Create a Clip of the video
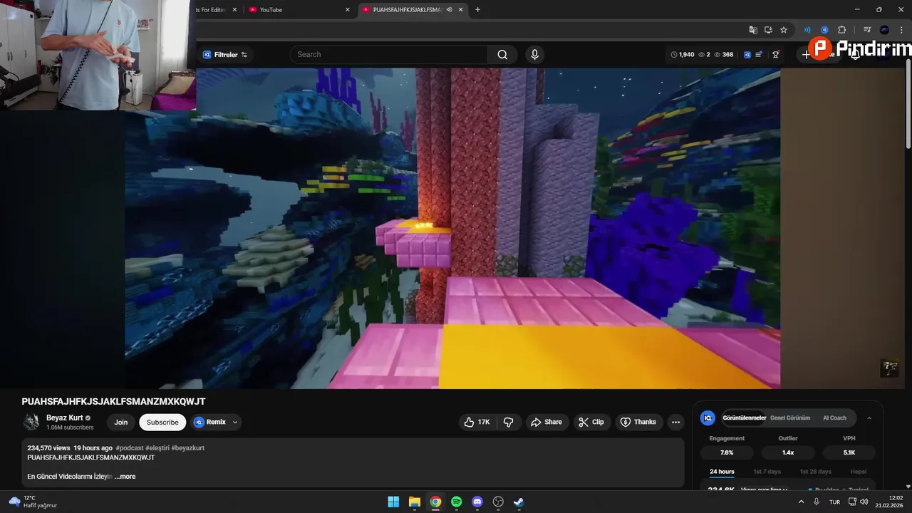 [x=592, y=422]
